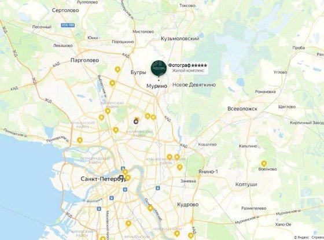
Task: Click the Сертолово town label
Action: [x=65, y=10]
